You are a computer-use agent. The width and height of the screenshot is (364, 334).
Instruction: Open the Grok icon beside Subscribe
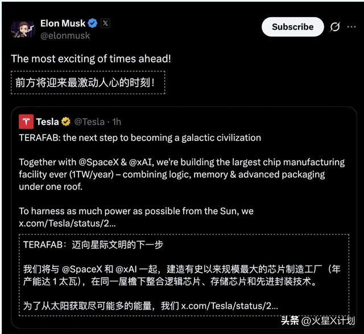point(335,27)
